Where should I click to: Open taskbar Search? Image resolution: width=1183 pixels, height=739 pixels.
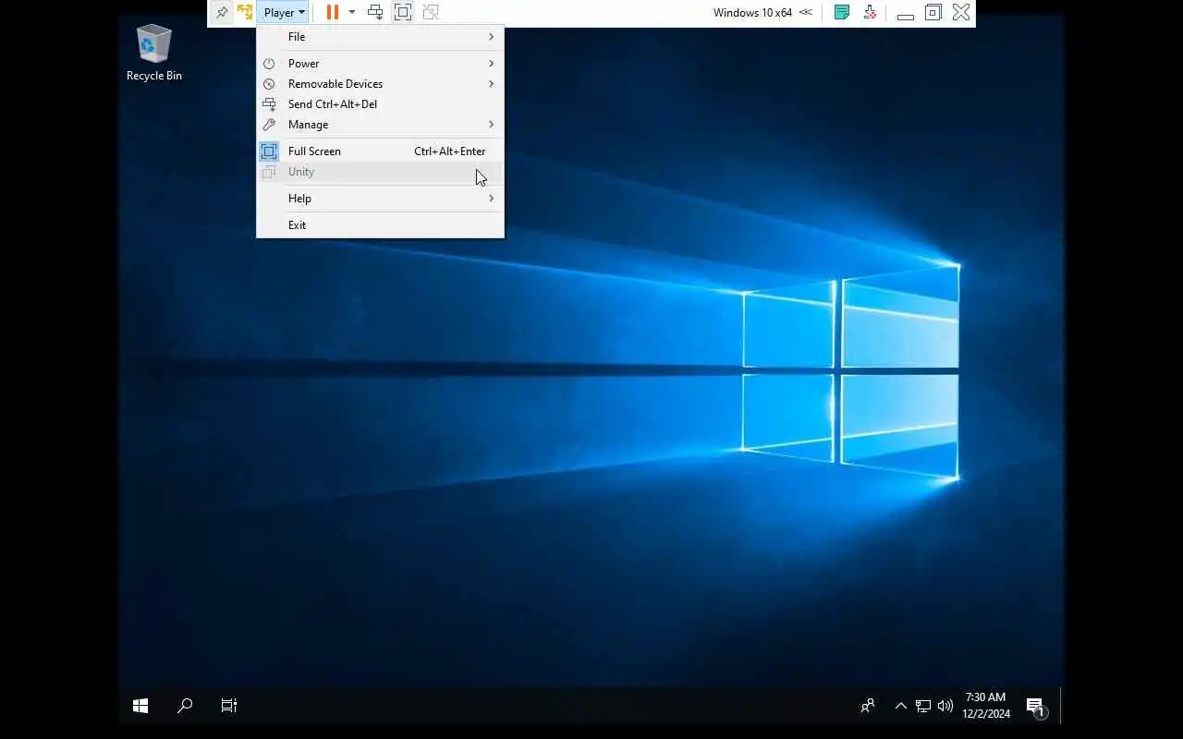tap(185, 706)
